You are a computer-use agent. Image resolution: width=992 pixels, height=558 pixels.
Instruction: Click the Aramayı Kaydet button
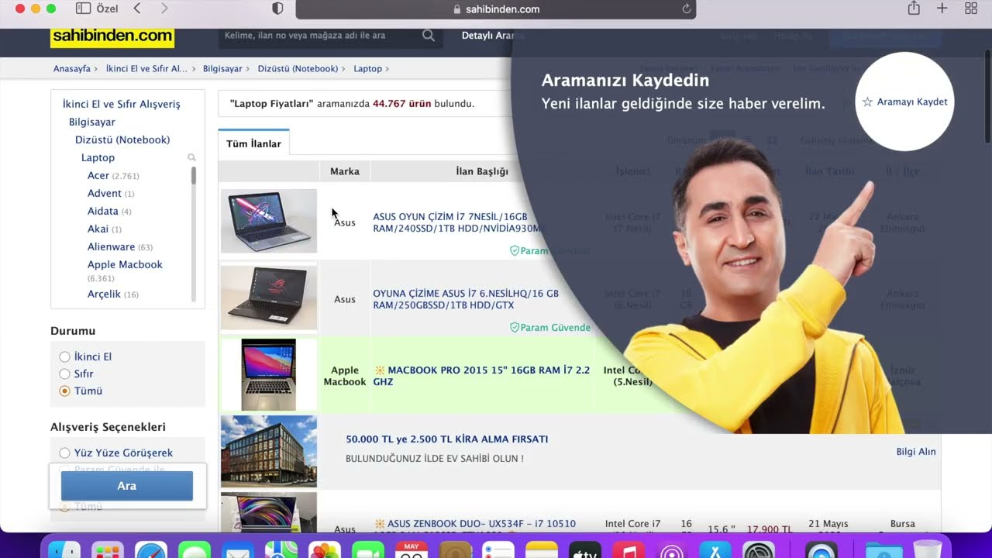(x=904, y=102)
